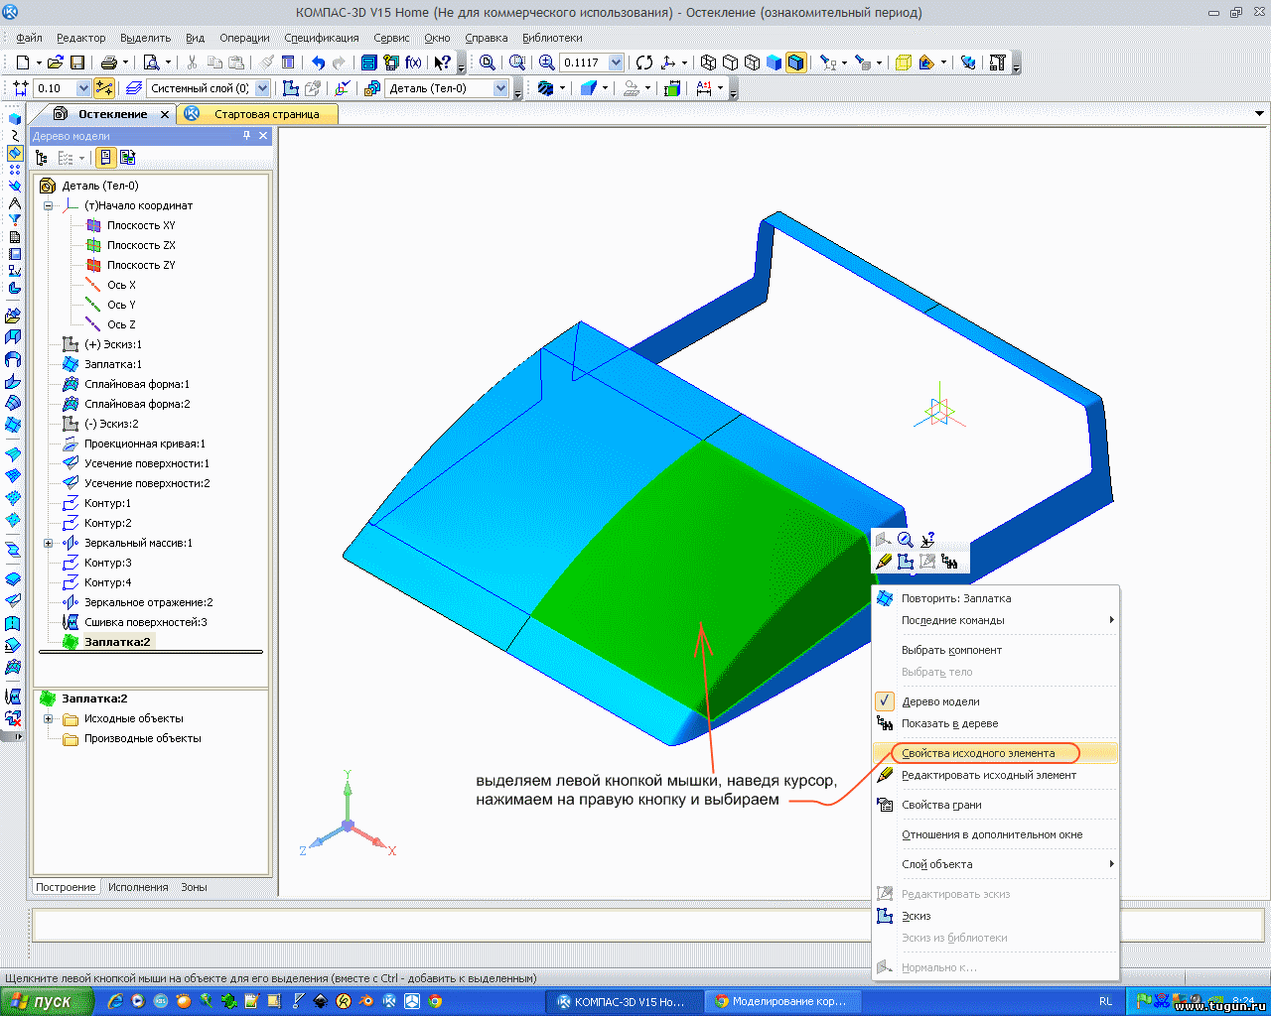
Task: Choose Повторить: Заплатка menu entry
Action: point(995,598)
